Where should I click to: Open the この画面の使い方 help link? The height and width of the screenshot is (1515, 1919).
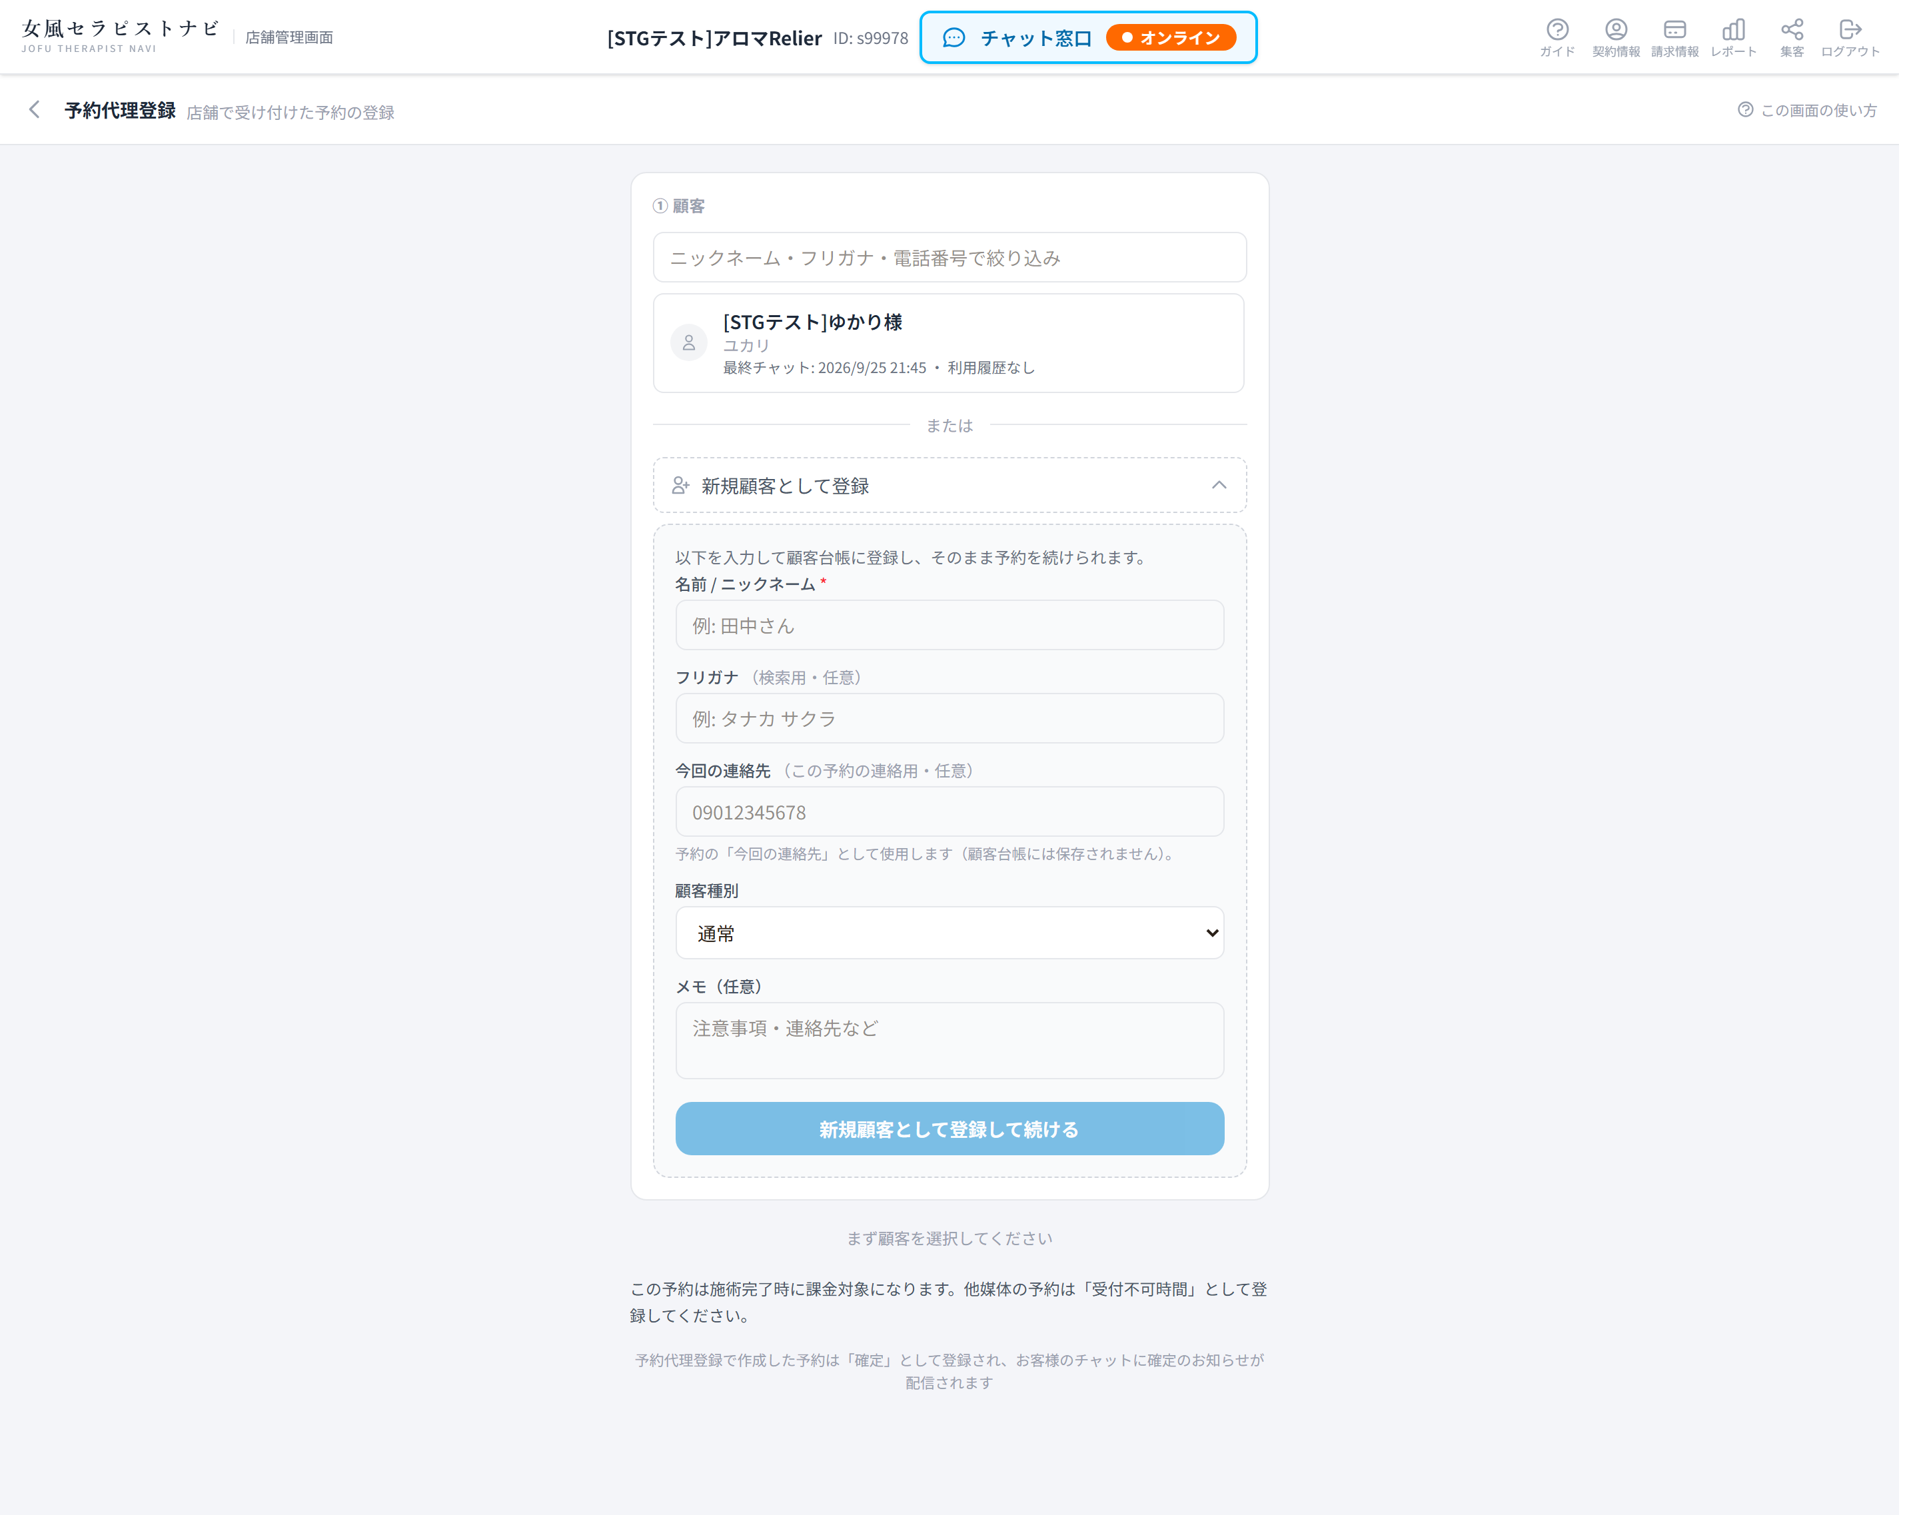tap(1806, 110)
